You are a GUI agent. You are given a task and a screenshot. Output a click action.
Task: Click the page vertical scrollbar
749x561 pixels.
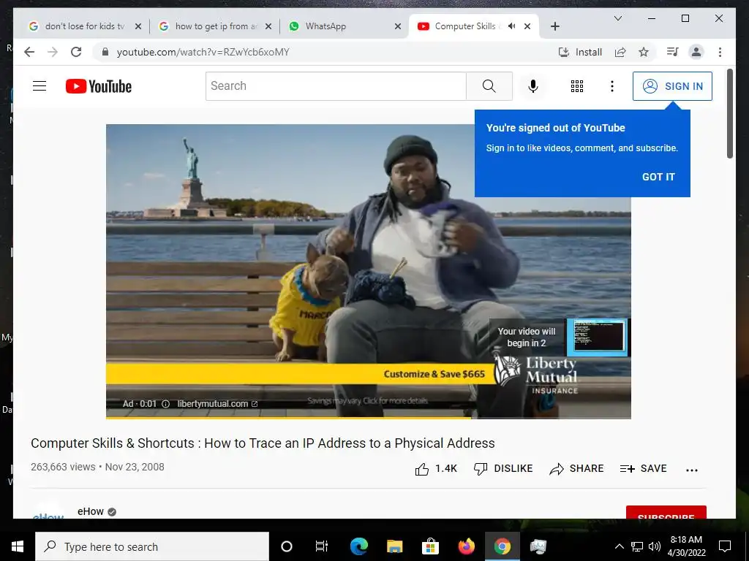point(729,114)
